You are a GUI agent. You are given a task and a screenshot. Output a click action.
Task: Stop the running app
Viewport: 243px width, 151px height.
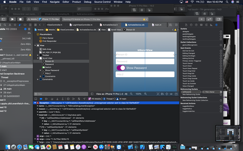click(x=20, y=19)
